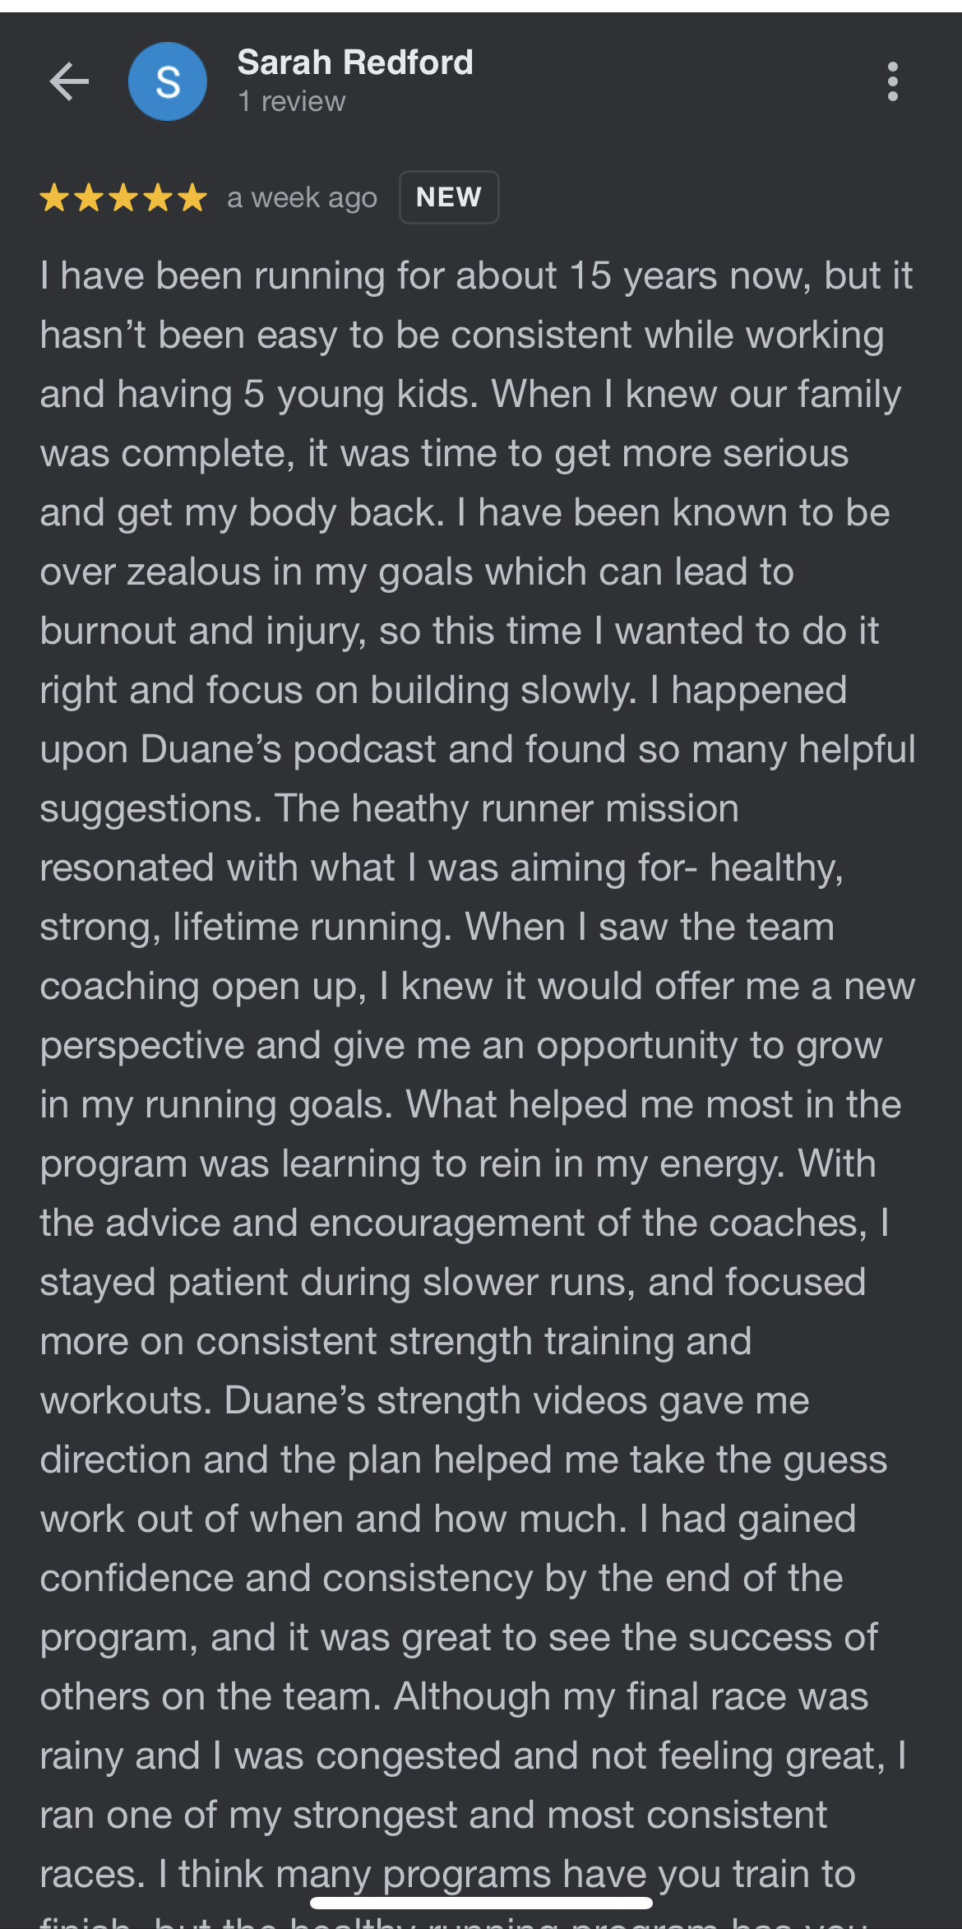This screenshot has width=962, height=1929.
Task: Click the second yellow rating star
Action: (x=89, y=198)
